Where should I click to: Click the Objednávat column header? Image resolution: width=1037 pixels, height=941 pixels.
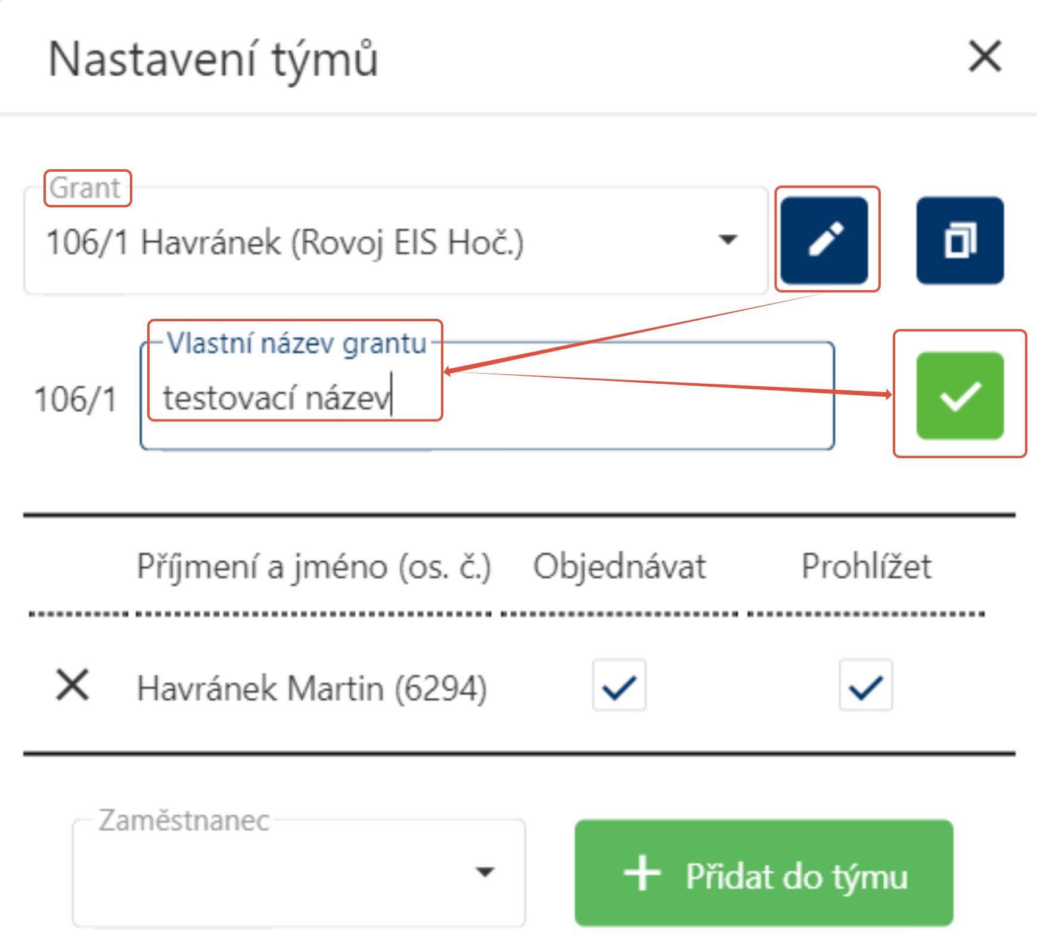coord(619,566)
